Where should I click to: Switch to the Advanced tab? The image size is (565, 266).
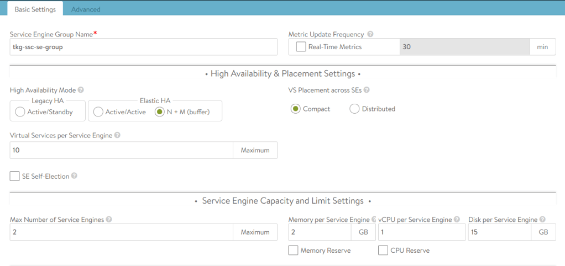click(86, 9)
